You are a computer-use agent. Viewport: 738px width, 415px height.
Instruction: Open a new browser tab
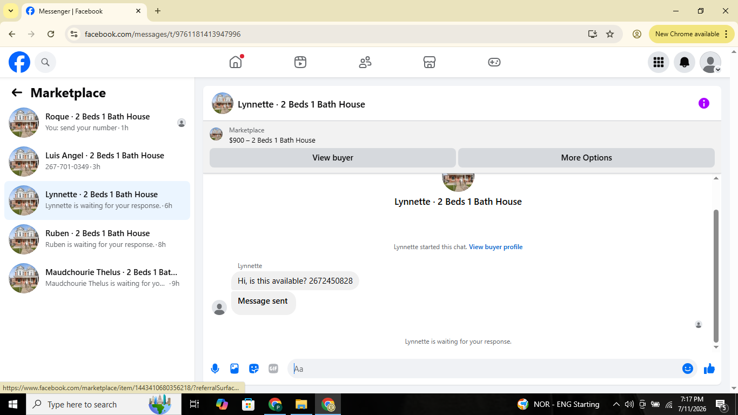(158, 11)
